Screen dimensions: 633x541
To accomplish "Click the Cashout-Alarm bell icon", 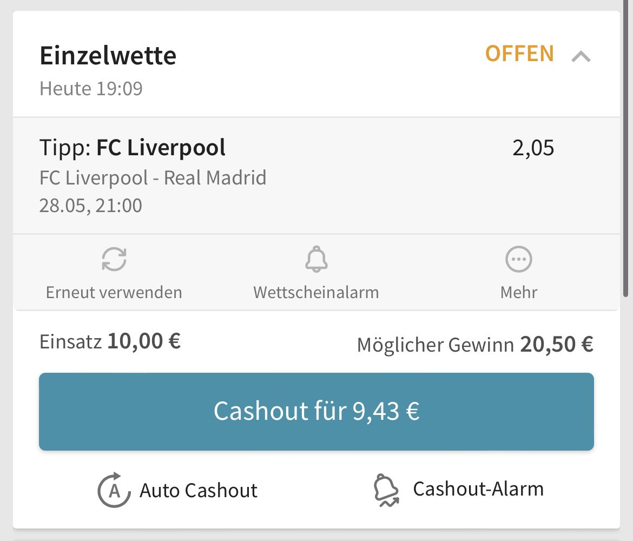I will (x=386, y=490).
